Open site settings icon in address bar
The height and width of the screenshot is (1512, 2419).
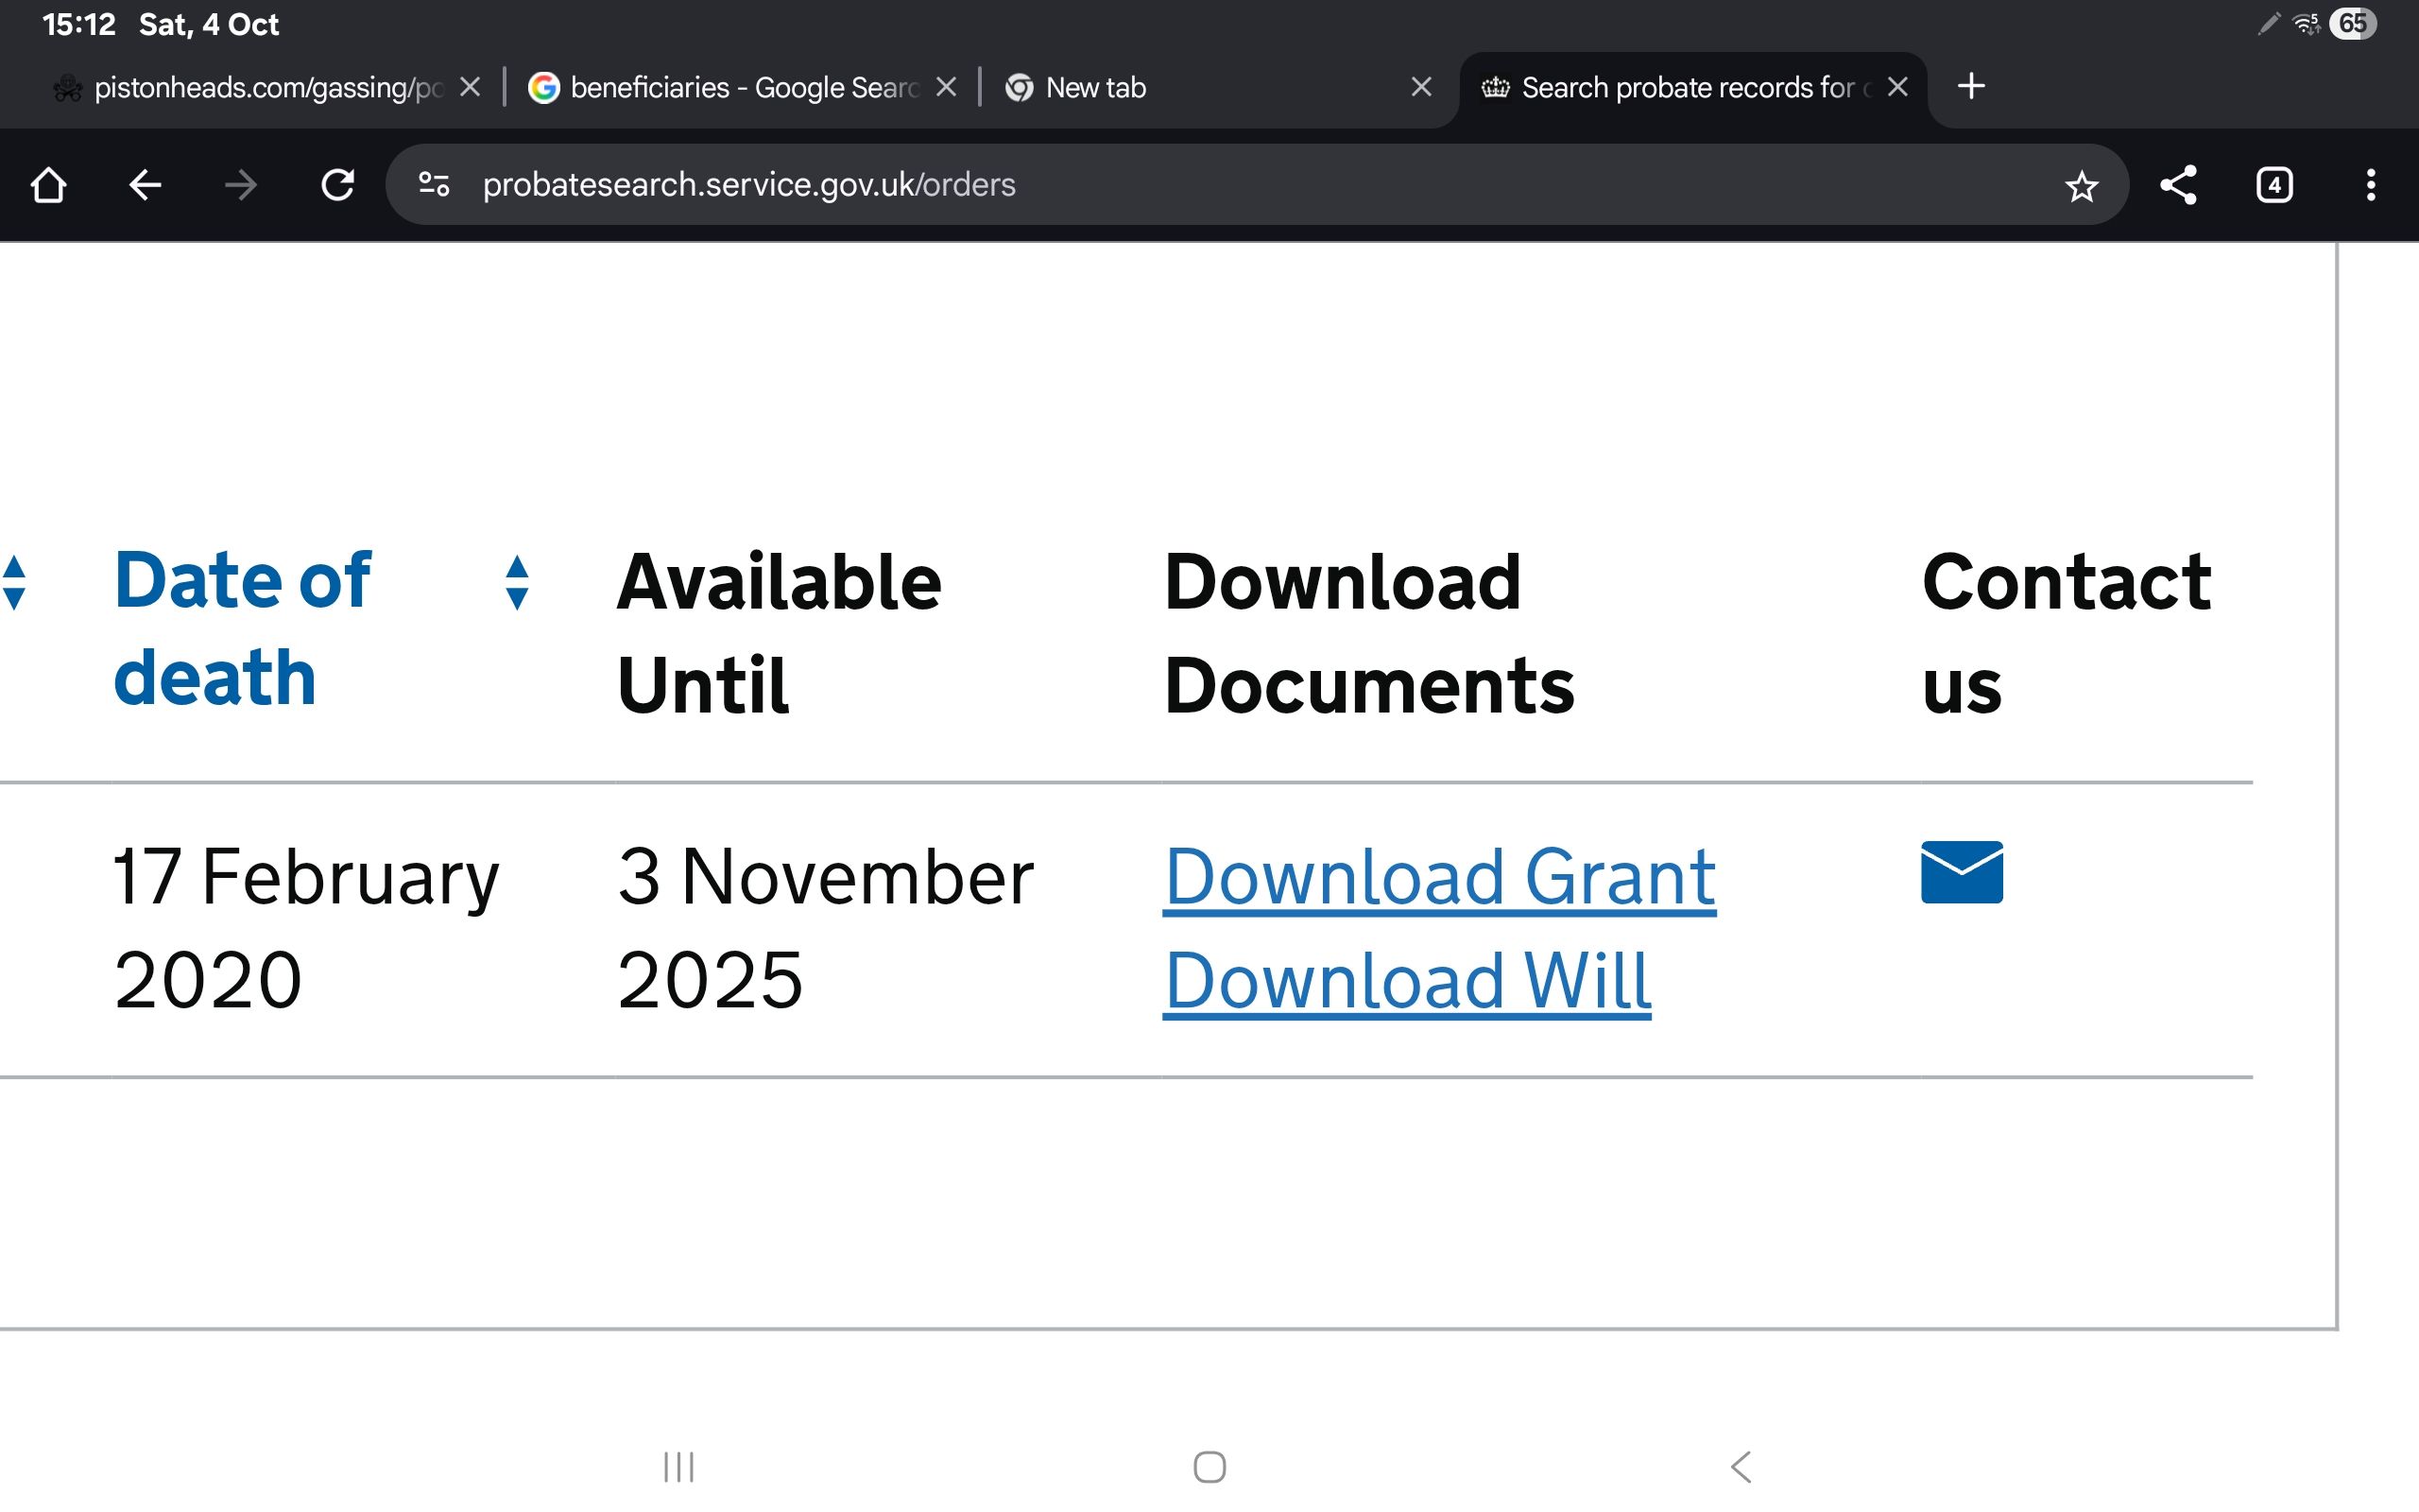point(434,185)
